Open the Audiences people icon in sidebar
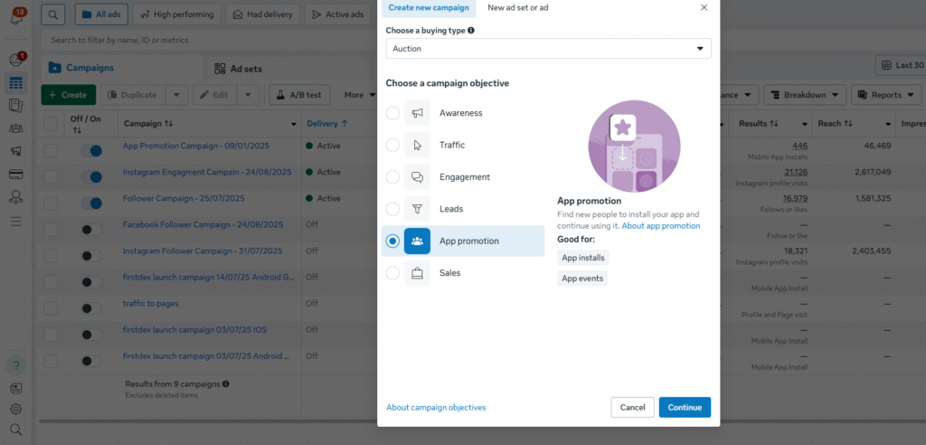 tap(15, 128)
